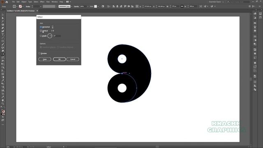
Task: Open the Object menu
Action: (x=24, y=2)
